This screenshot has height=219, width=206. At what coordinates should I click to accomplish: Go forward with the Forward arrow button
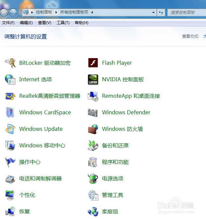click(x=13, y=13)
